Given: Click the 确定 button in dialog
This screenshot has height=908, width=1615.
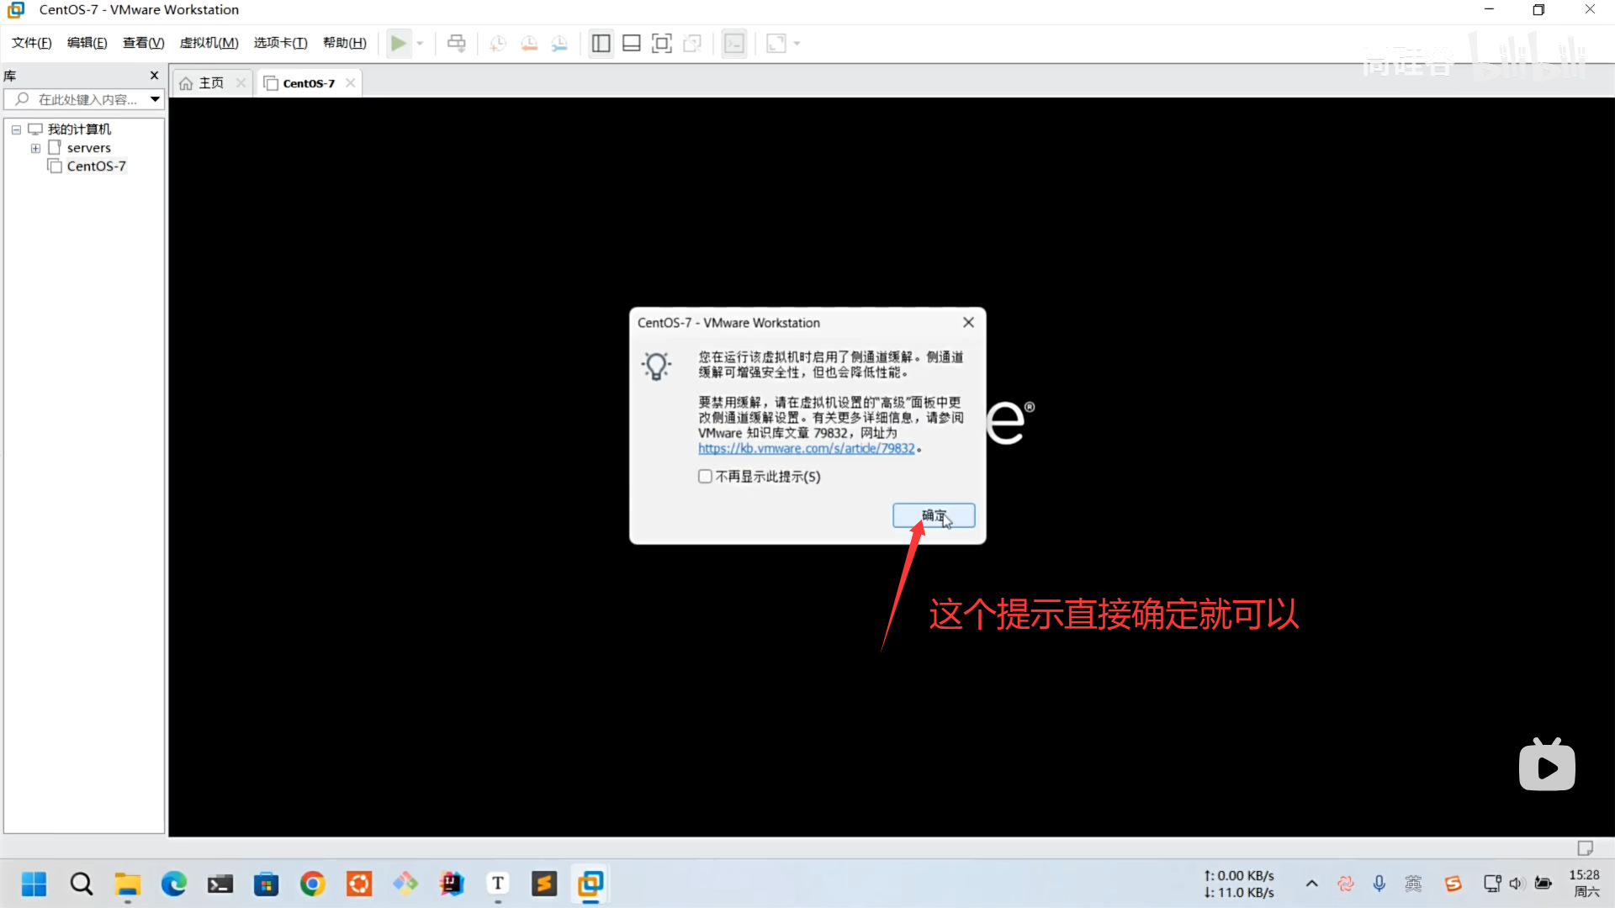Looking at the screenshot, I should coord(933,515).
